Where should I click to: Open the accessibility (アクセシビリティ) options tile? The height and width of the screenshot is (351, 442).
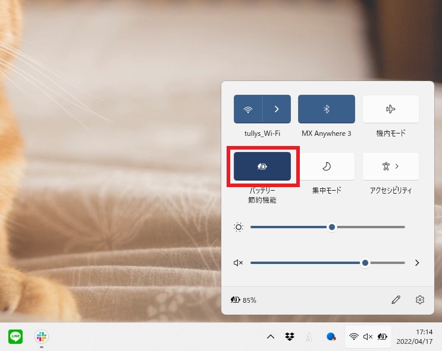tap(391, 166)
